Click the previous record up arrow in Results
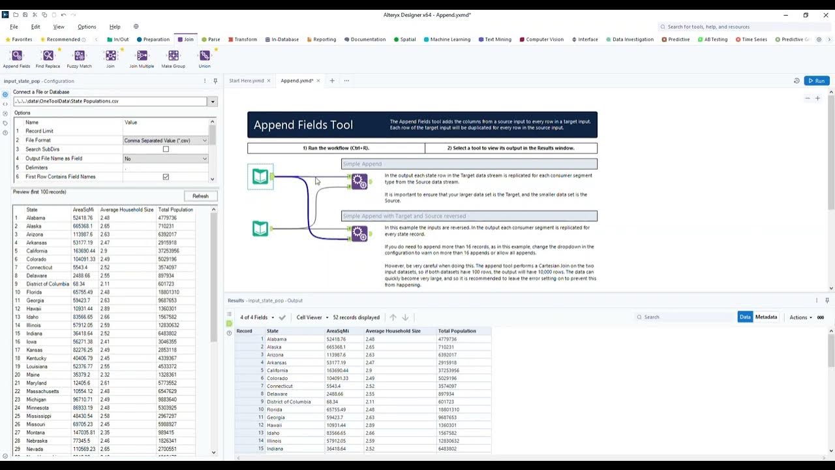The height and width of the screenshot is (470, 835). (393, 317)
